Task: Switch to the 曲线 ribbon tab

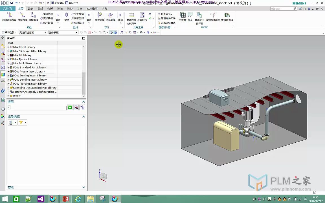Action: [x=40, y=8]
